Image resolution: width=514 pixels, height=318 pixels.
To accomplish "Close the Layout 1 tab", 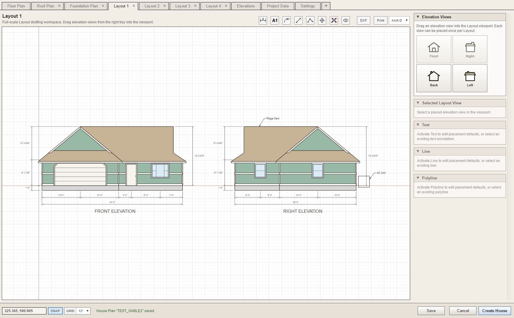I will [x=134, y=6].
